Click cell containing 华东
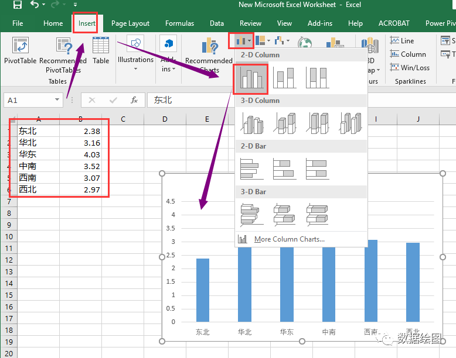The height and width of the screenshot is (358, 456). pos(38,154)
